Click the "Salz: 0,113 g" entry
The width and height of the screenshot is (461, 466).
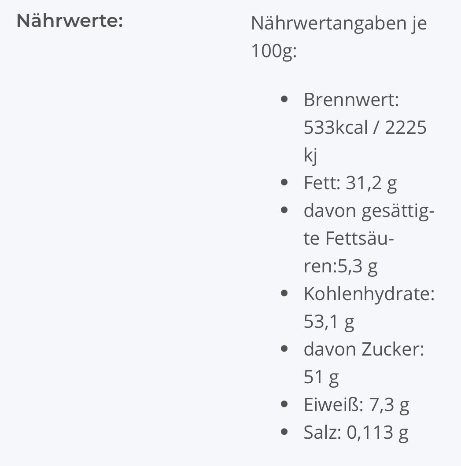[356, 433]
